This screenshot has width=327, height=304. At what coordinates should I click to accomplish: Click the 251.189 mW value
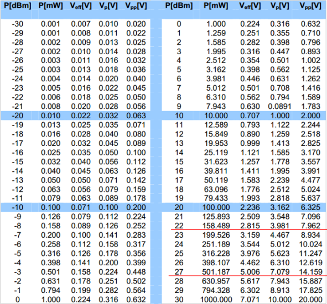tap(216, 244)
